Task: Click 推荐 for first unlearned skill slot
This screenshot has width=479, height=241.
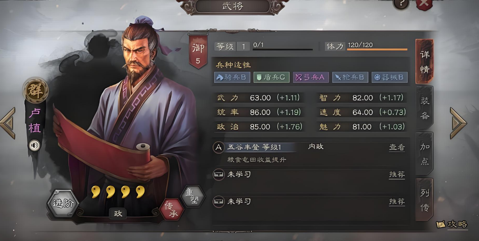Action: point(397,175)
